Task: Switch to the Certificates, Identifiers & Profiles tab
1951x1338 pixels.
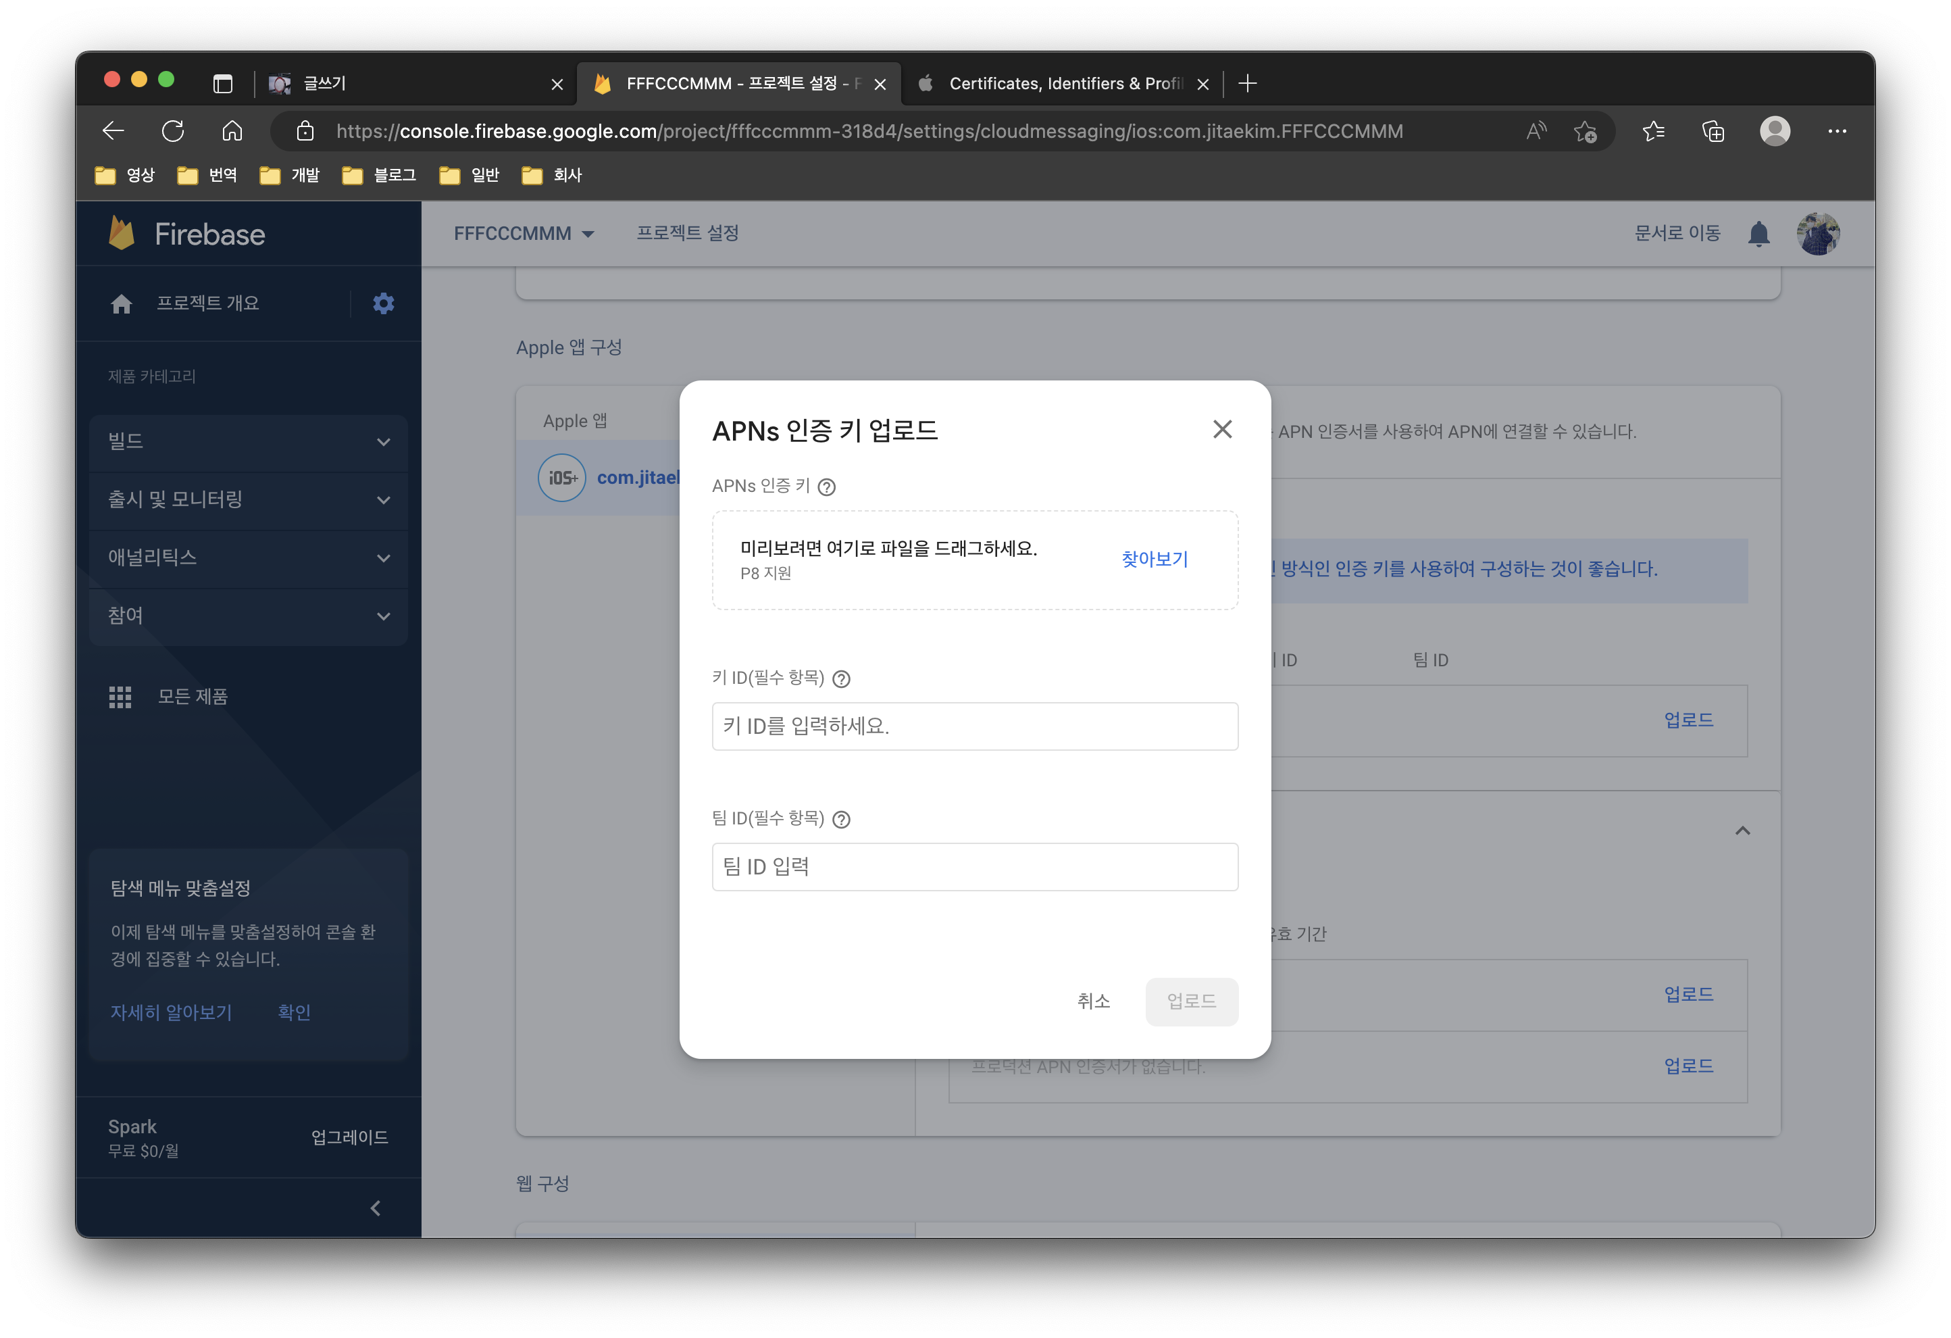Action: click(1062, 83)
